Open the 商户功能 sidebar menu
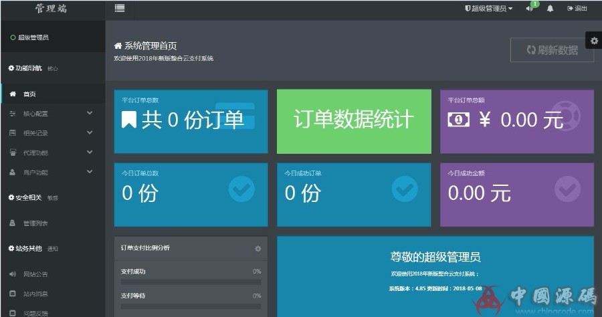 [53, 173]
